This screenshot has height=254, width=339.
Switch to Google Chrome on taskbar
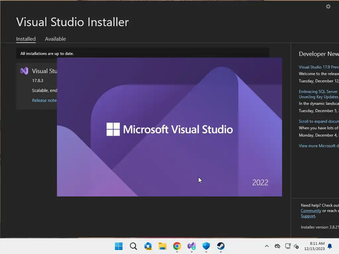(177, 246)
